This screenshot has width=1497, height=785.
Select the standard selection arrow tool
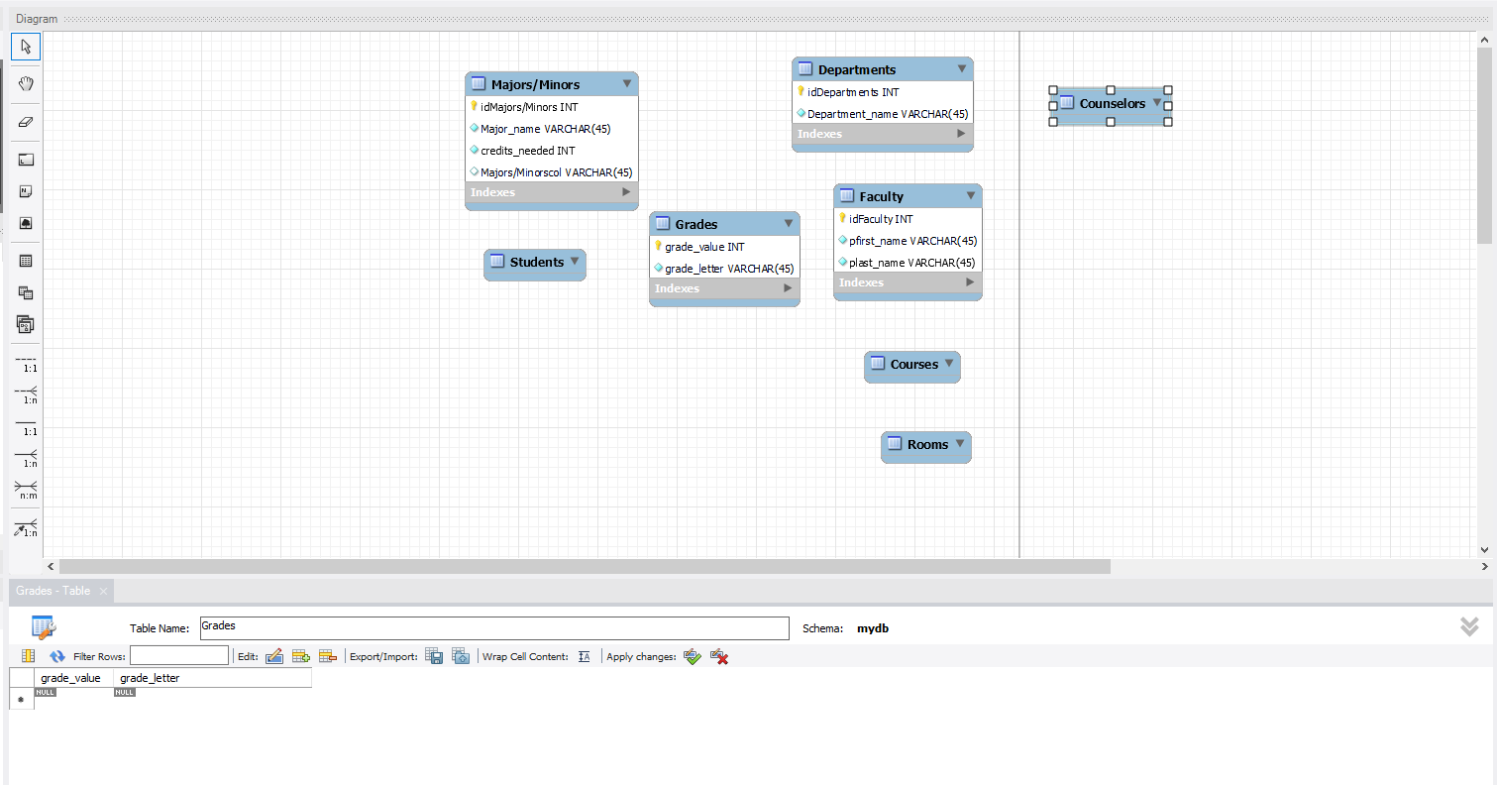tap(25, 47)
